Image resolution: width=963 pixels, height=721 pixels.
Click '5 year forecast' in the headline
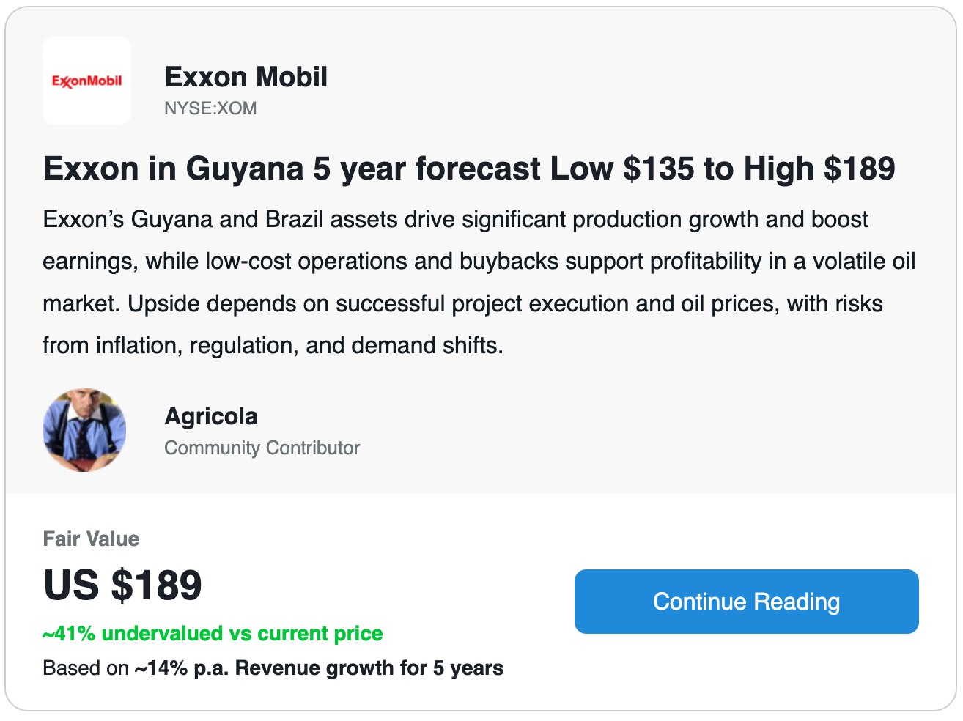pos(427,169)
